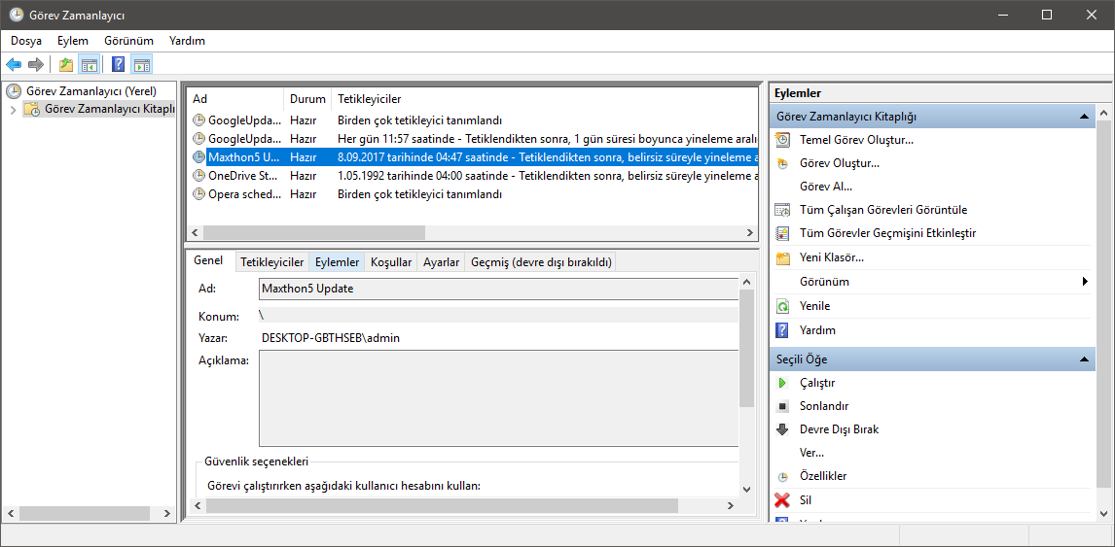Click the Ad field containing Maxthon5 Update

tap(498, 290)
